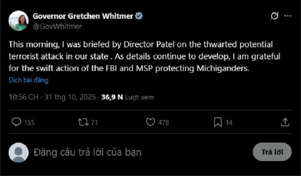
Task: Like the post with the heart icon
Action: [150, 122]
